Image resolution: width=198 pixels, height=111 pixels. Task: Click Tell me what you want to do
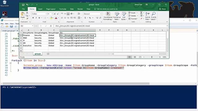point(106,9)
